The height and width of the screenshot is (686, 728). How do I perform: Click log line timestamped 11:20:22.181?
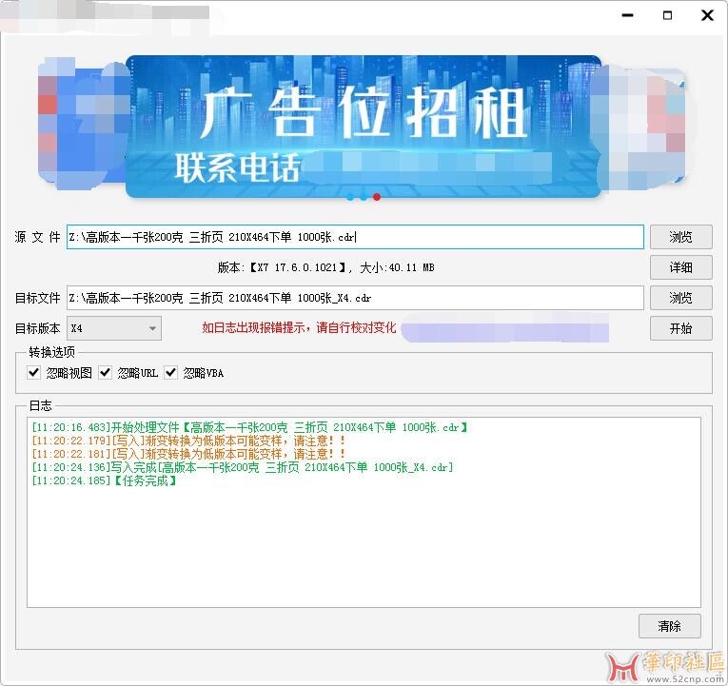(x=188, y=454)
